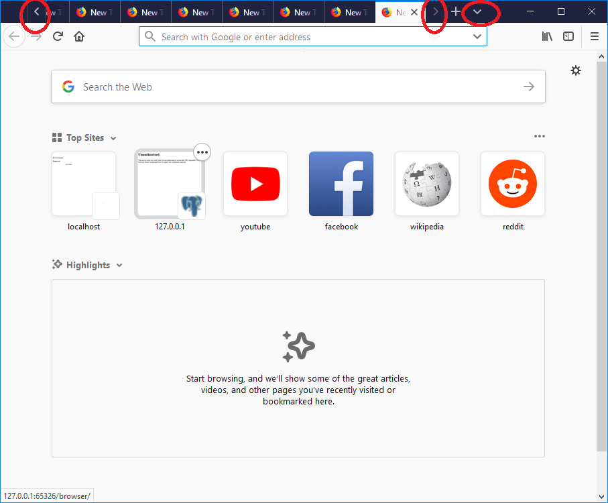Click the youtube label text
Viewport: 608px width, 503px height.
pyautogui.click(x=255, y=227)
